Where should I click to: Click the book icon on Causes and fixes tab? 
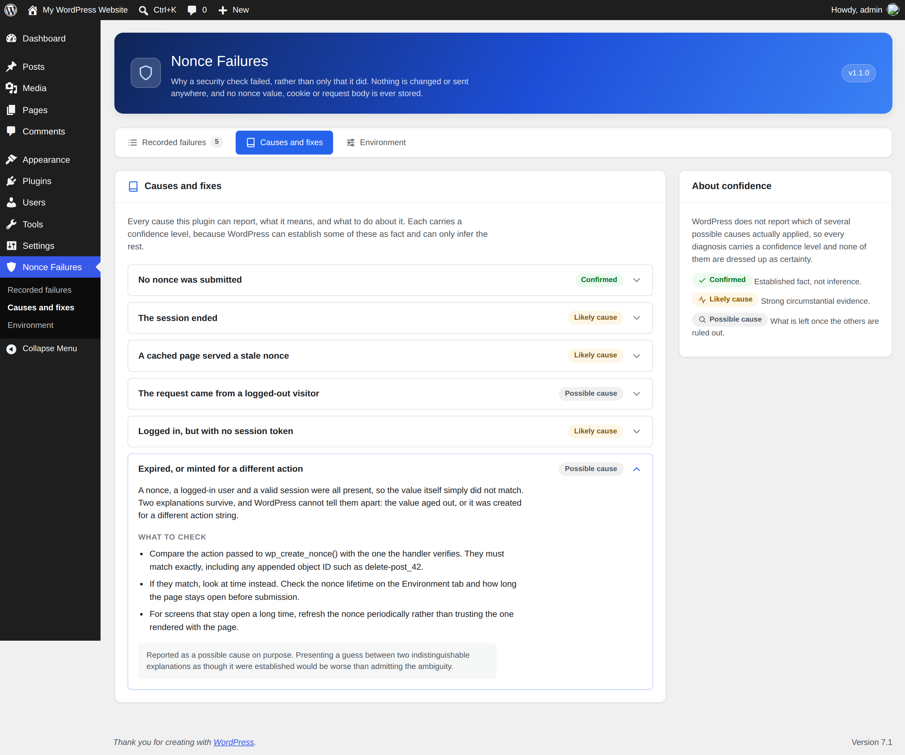(250, 143)
